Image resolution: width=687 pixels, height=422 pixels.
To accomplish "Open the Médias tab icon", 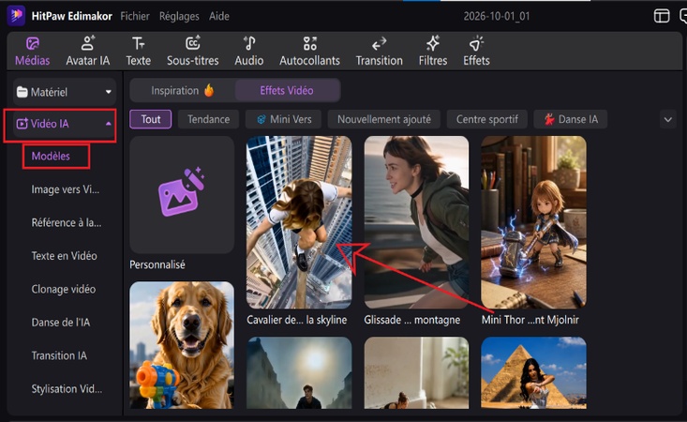I will pos(33,44).
